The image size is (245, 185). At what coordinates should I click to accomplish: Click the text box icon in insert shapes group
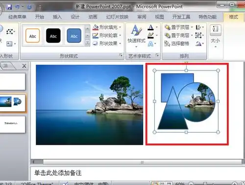tap(9, 44)
